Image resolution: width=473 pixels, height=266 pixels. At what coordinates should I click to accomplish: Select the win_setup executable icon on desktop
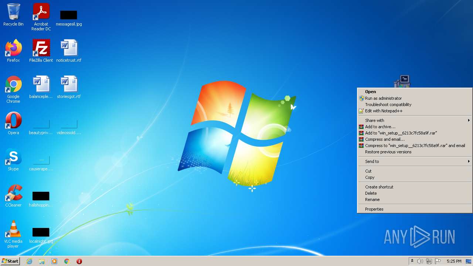402,81
